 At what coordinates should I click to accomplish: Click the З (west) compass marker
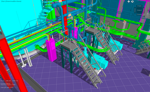(131, 10)
